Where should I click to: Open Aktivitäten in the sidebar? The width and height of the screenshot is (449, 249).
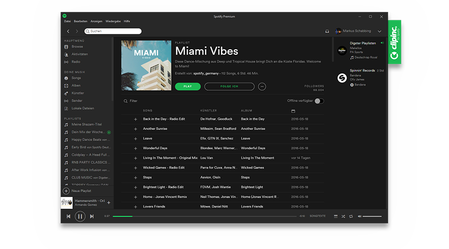click(80, 54)
